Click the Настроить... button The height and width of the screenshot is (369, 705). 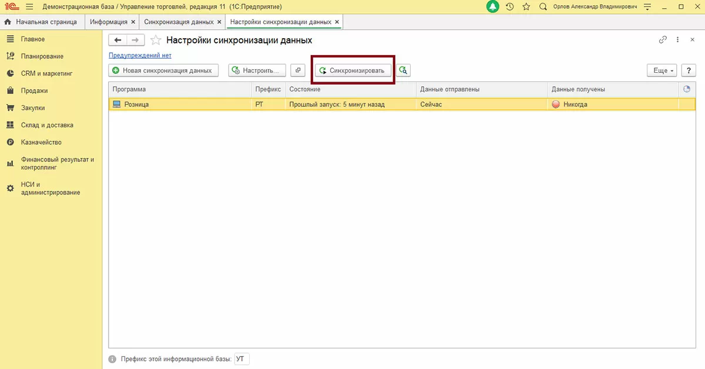pos(257,70)
